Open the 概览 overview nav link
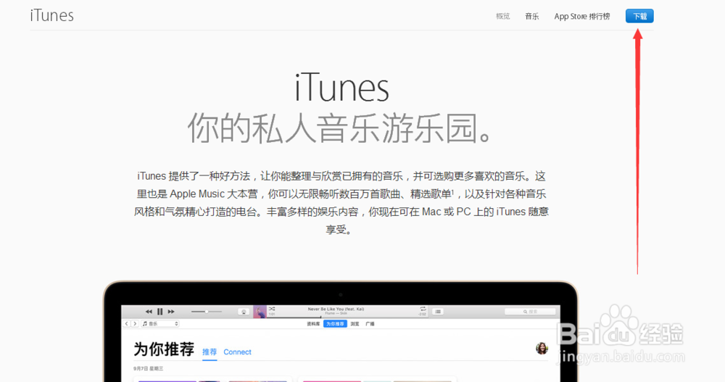 tap(502, 16)
